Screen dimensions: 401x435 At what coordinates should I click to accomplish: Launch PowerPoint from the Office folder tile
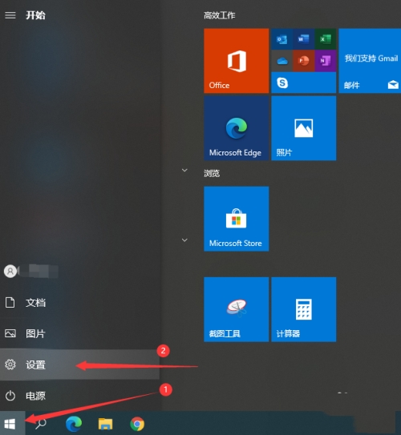click(303, 61)
